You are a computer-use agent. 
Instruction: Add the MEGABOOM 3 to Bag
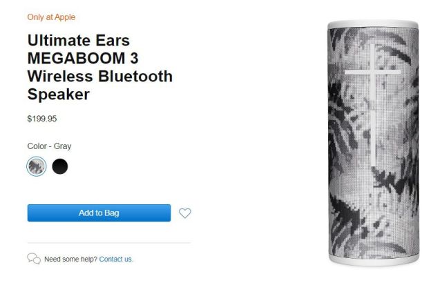click(99, 213)
